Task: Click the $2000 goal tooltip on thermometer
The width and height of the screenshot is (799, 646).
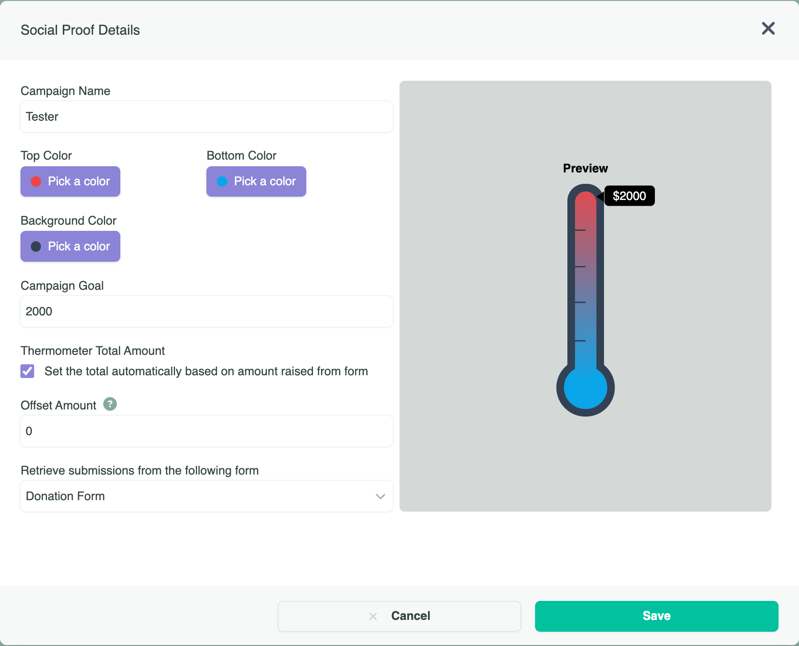Action: tap(629, 196)
